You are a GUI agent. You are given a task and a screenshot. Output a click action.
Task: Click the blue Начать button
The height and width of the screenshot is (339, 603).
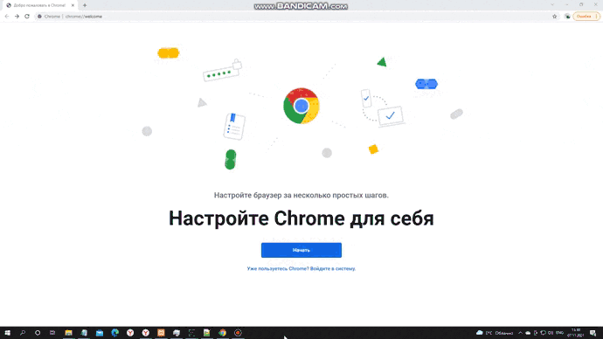(301, 250)
